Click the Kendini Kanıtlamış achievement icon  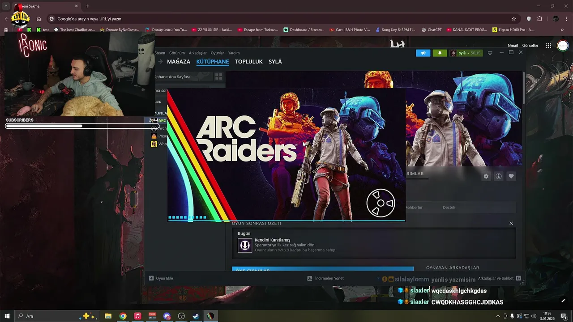245,245
